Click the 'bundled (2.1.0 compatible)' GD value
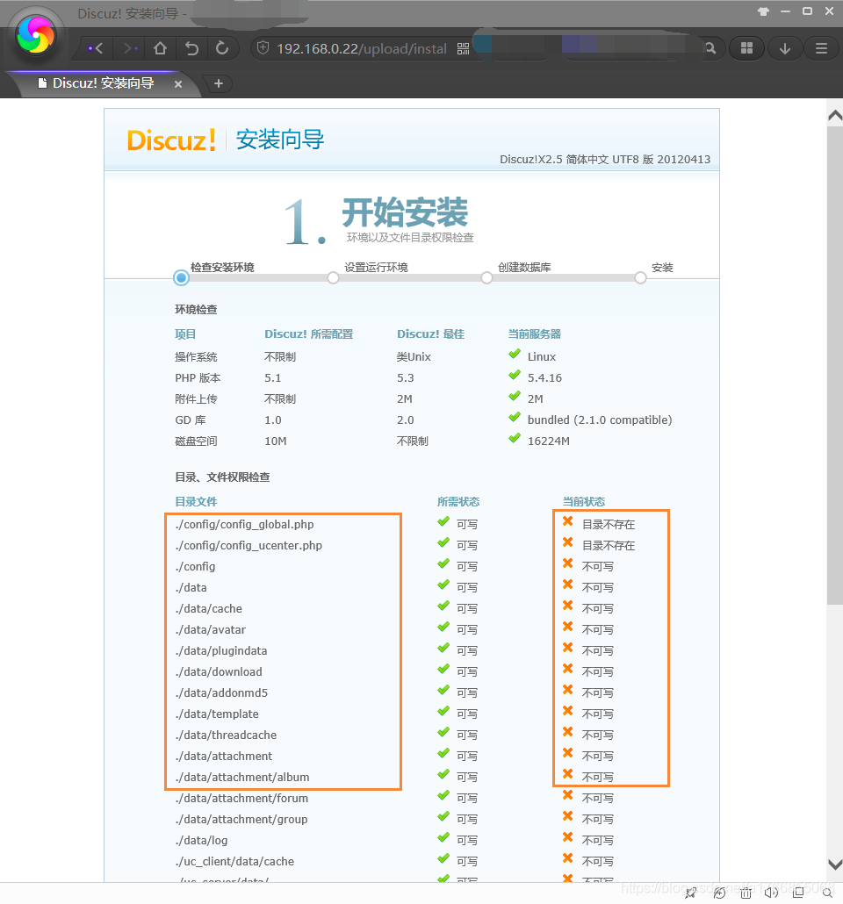The image size is (843, 904). coord(600,420)
